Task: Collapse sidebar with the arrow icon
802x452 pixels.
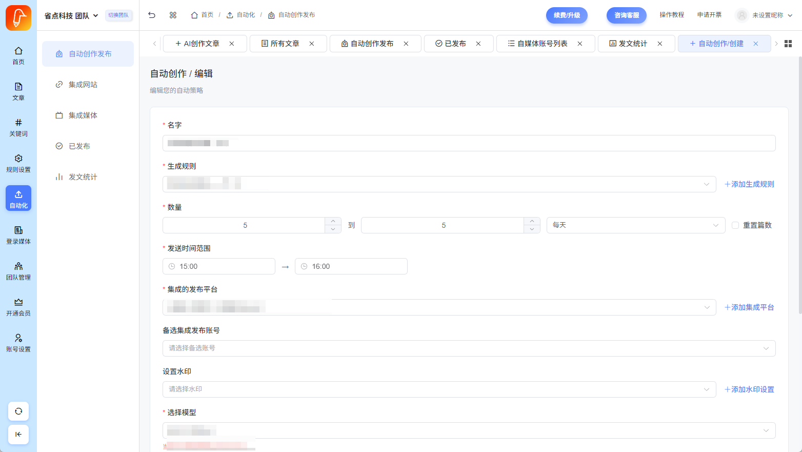Action: (x=18, y=434)
